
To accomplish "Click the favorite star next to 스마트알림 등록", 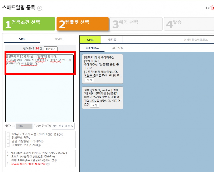I will (40, 8).
